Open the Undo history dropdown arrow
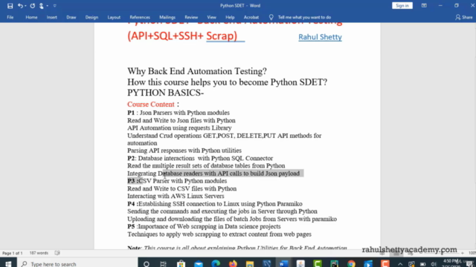The width and height of the screenshot is (476, 267). pyautogui.click(x=25, y=6)
